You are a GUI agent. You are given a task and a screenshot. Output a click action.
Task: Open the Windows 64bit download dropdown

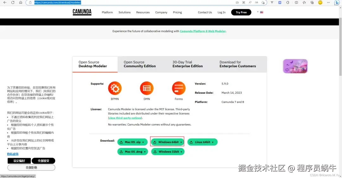168,142
